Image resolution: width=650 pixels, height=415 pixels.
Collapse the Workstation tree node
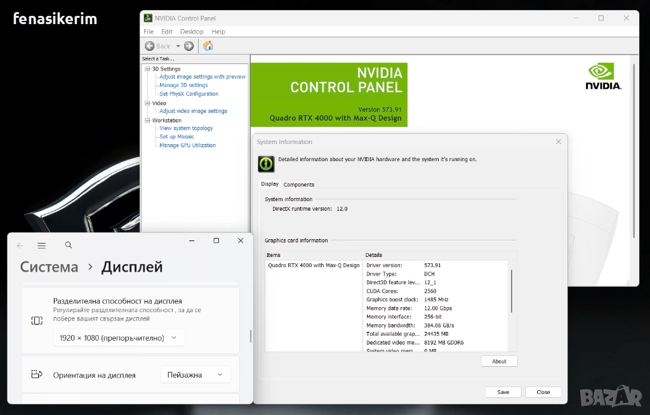point(147,120)
